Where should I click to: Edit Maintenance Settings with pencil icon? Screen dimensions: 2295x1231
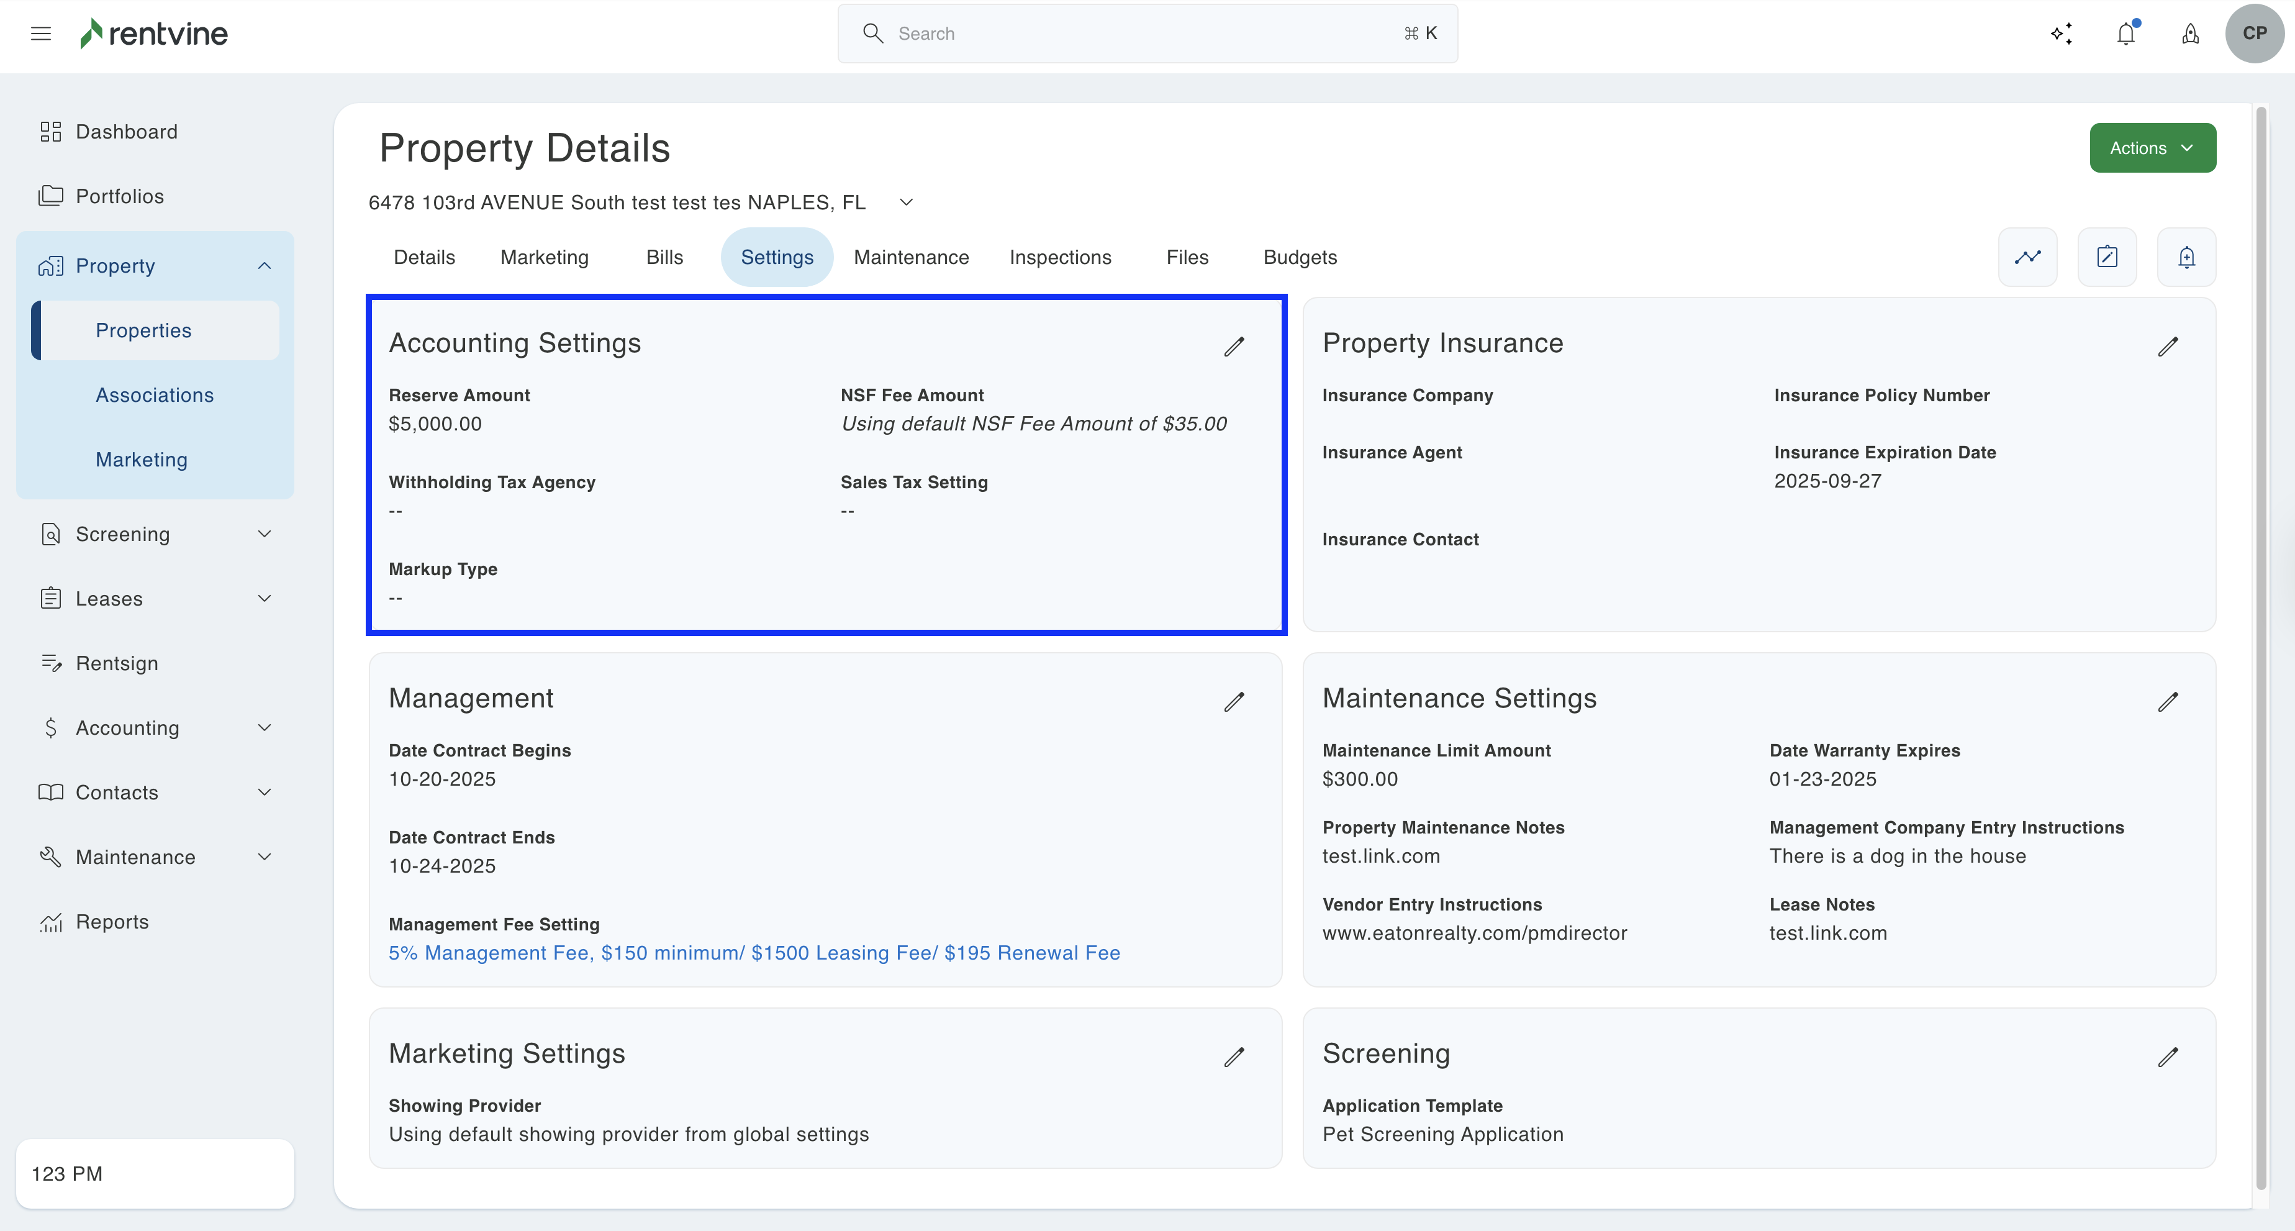pyautogui.click(x=2168, y=701)
